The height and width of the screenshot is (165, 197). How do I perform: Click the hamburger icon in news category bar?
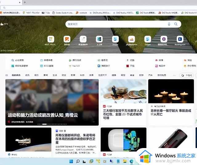coord(7,75)
